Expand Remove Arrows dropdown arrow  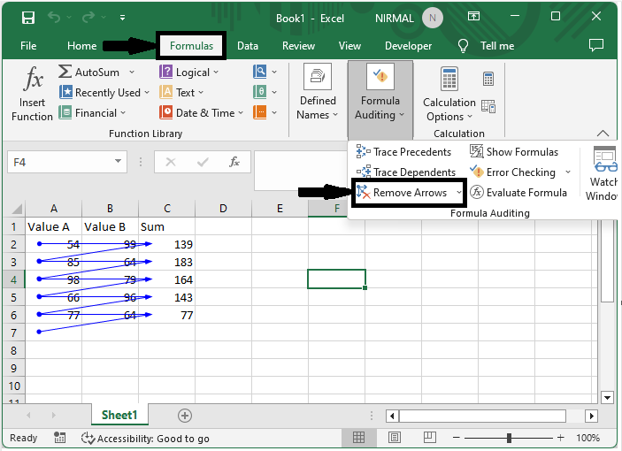[459, 193]
